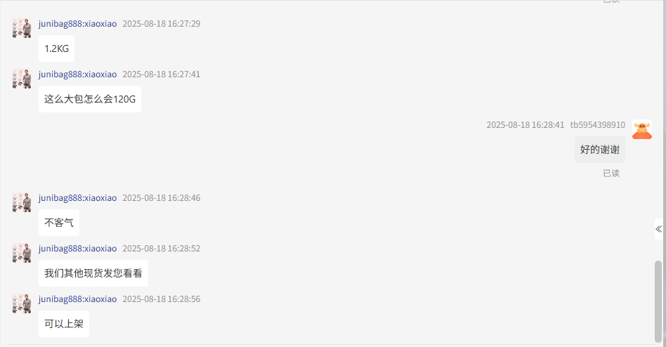Select the 可以上架 message bubble
This screenshot has height=347, width=666.
[64, 324]
